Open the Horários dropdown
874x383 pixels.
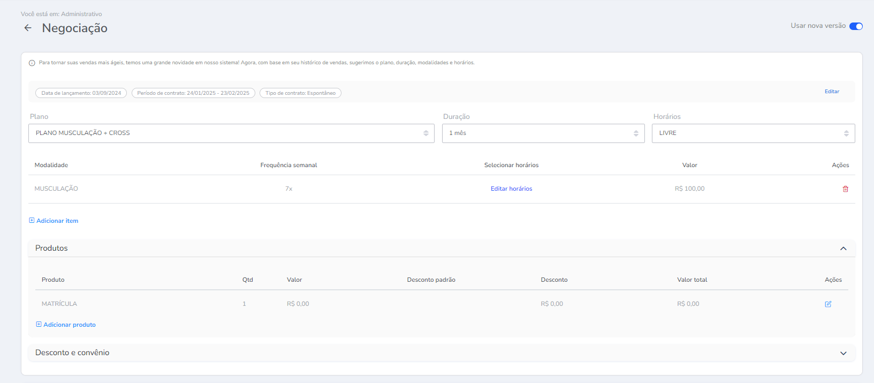click(x=753, y=133)
